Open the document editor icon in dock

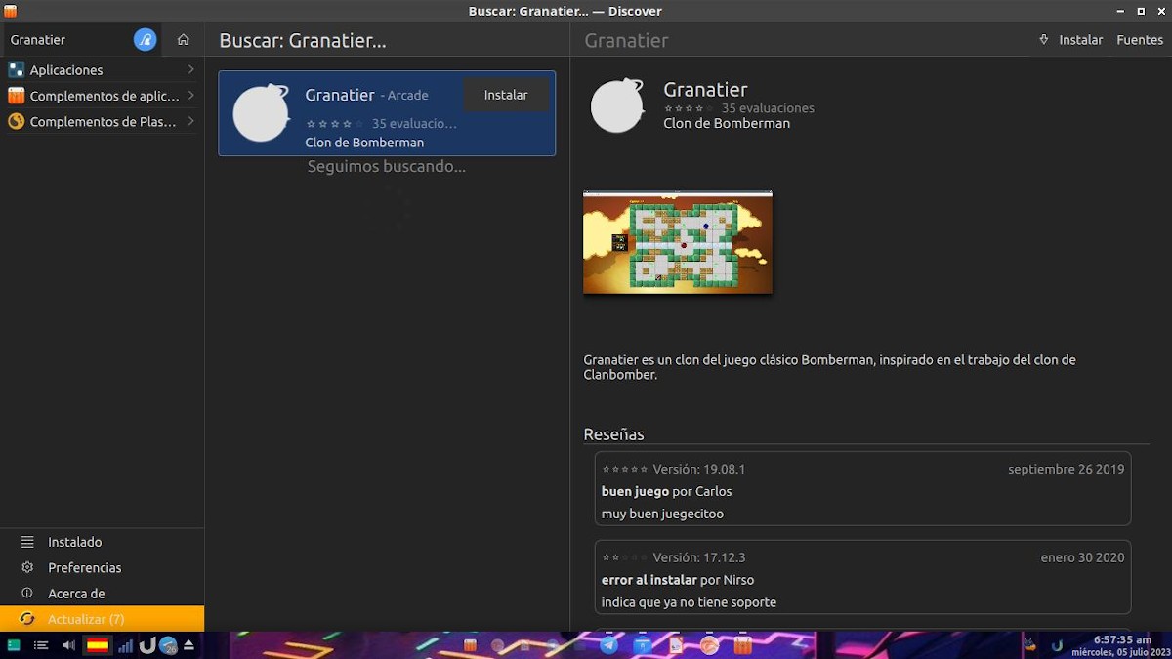[x=676, y=645]
